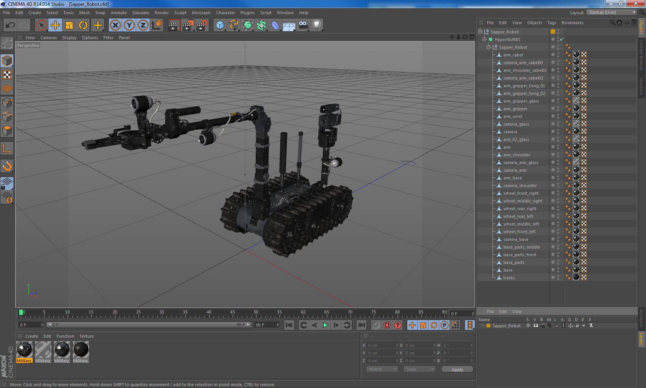The image size is (646, 388).
Task: Open the deformer objects icon
Action: coord(275,25)
